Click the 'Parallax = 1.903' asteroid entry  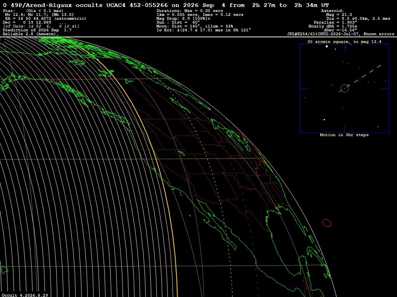pos(335,22)
